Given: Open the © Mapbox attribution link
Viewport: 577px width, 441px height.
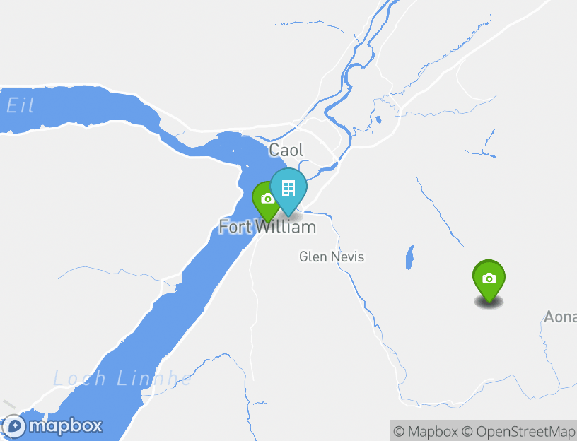Looking at the screenshot, I should pyautogui.click(x=426, y=431).
